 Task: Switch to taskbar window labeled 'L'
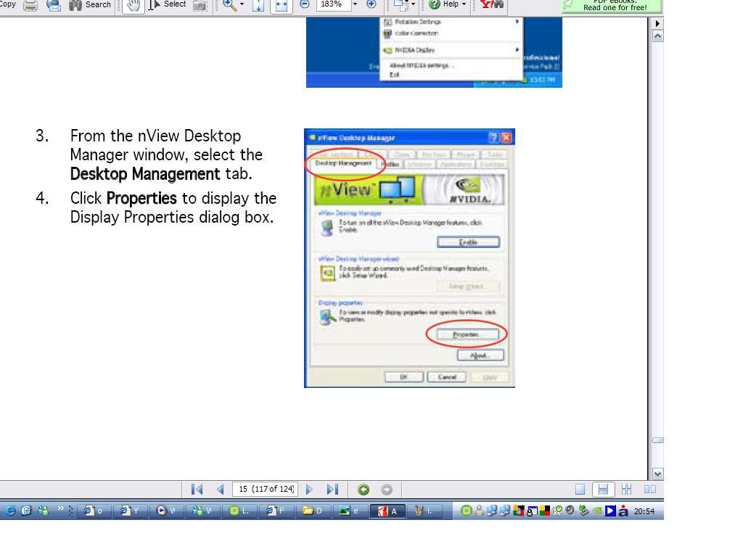240,511
